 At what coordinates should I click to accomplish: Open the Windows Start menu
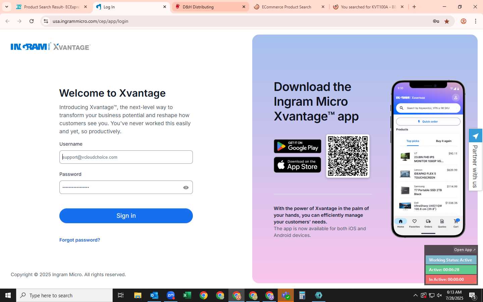8,295
